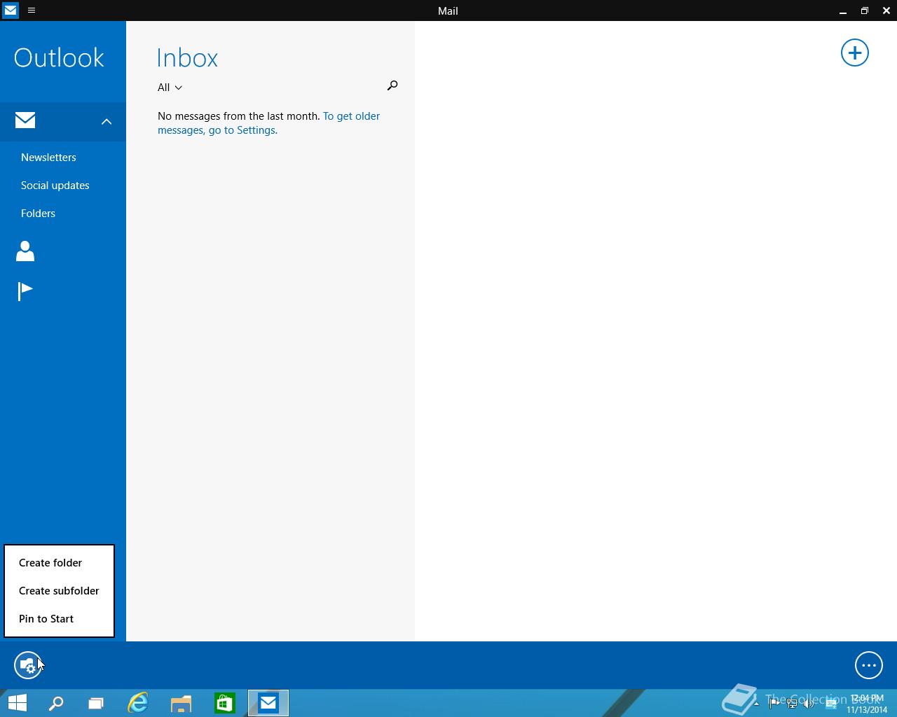
Task: Show hidden tray icons arrow
Action: click(x=756, y=704)
